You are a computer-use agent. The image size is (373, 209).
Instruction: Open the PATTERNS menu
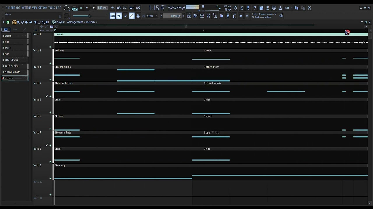click(x=26, y=8)
